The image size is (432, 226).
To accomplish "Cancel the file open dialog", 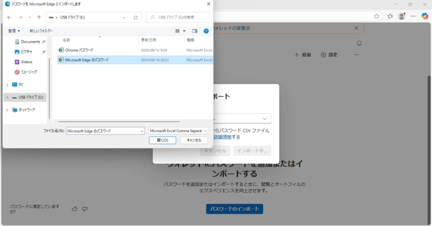I will [x=194, y=140].
